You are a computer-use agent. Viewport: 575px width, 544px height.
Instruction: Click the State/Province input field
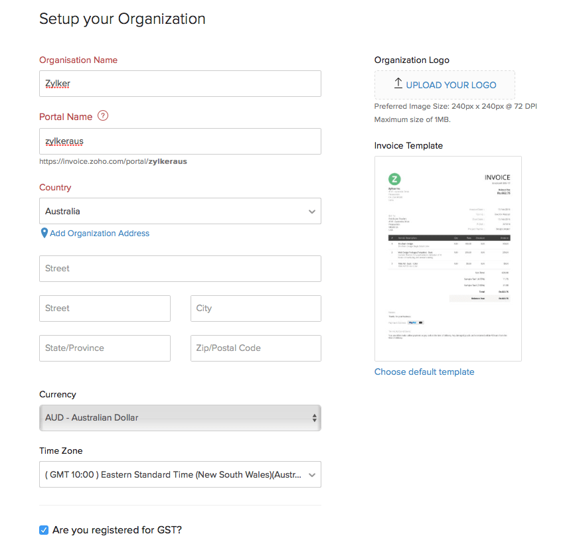pos(105,348)
